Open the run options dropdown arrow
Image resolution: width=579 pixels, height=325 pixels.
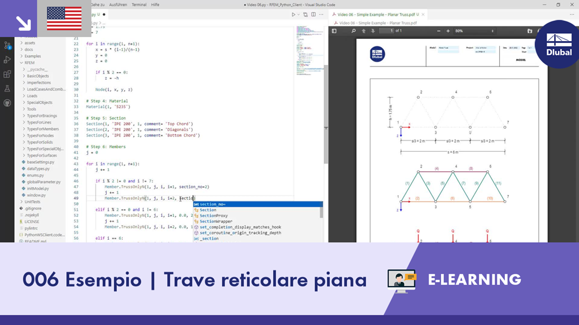(x=299, y=14)
